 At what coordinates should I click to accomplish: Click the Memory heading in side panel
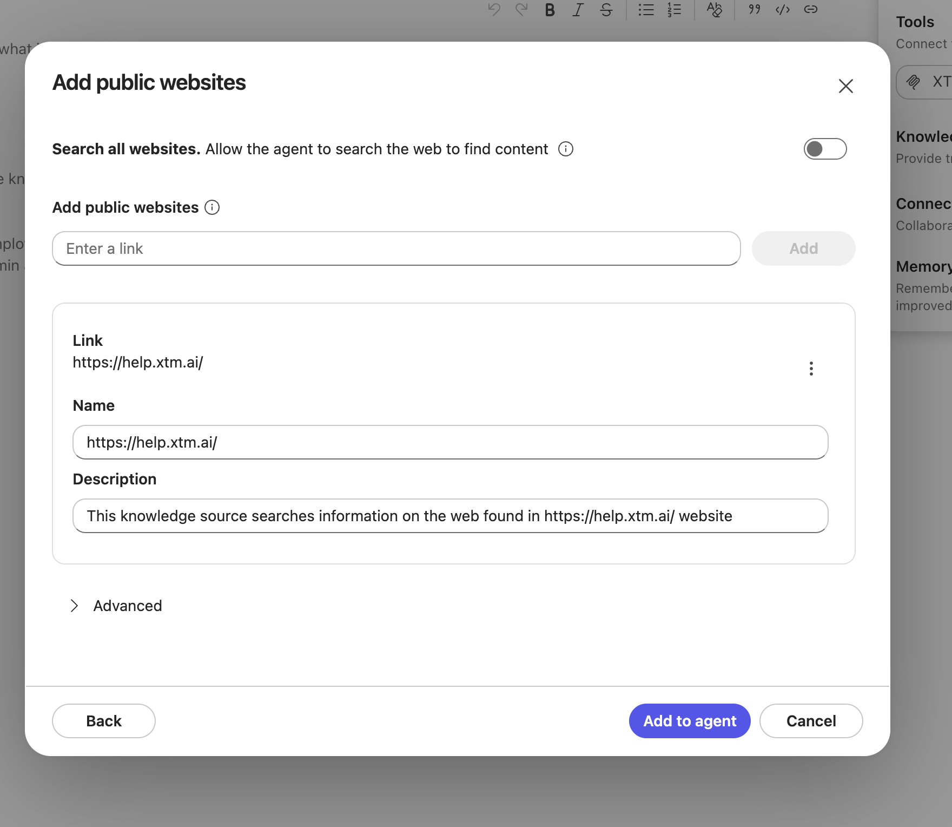(x=923, y=266)
